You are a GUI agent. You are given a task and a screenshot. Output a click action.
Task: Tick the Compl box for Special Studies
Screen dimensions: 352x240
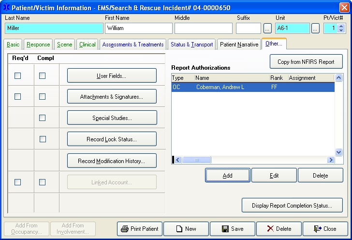pyautogui.click(x=43, y=118)
